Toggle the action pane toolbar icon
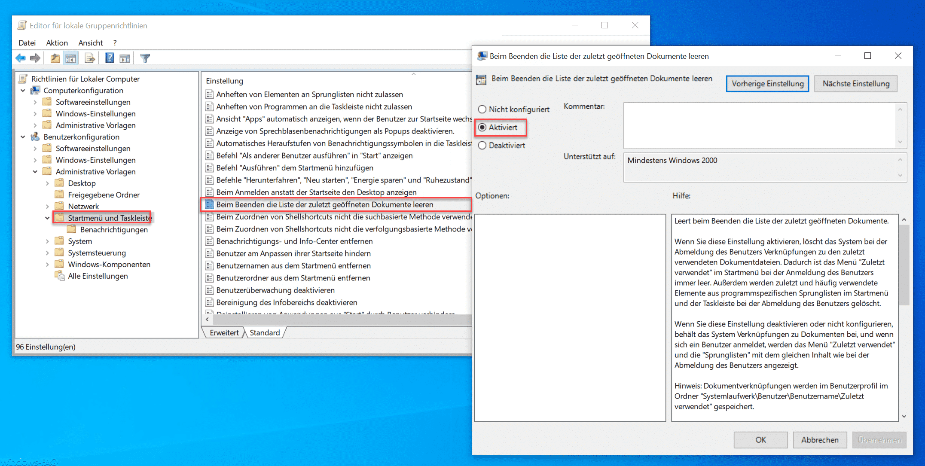Screen dimensions: 925x466 pos(125,58)
